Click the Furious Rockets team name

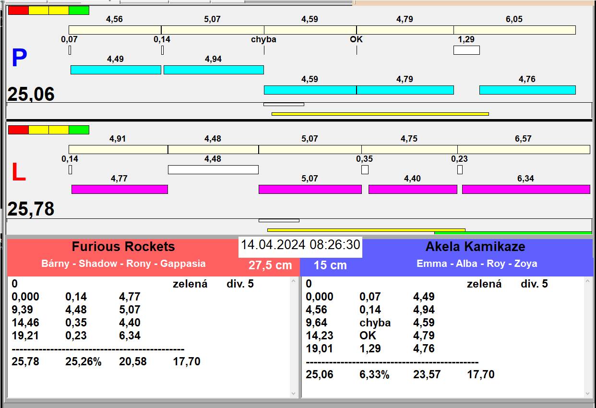[x=123, y=247]
